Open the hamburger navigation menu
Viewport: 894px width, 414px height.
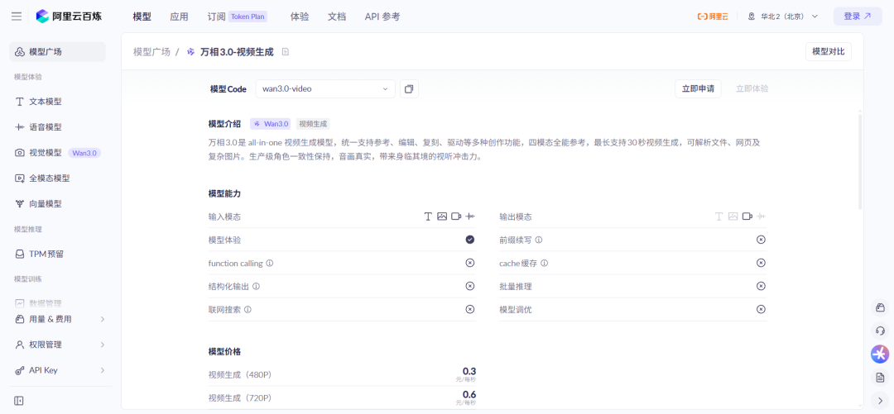(x=17, y=17)
